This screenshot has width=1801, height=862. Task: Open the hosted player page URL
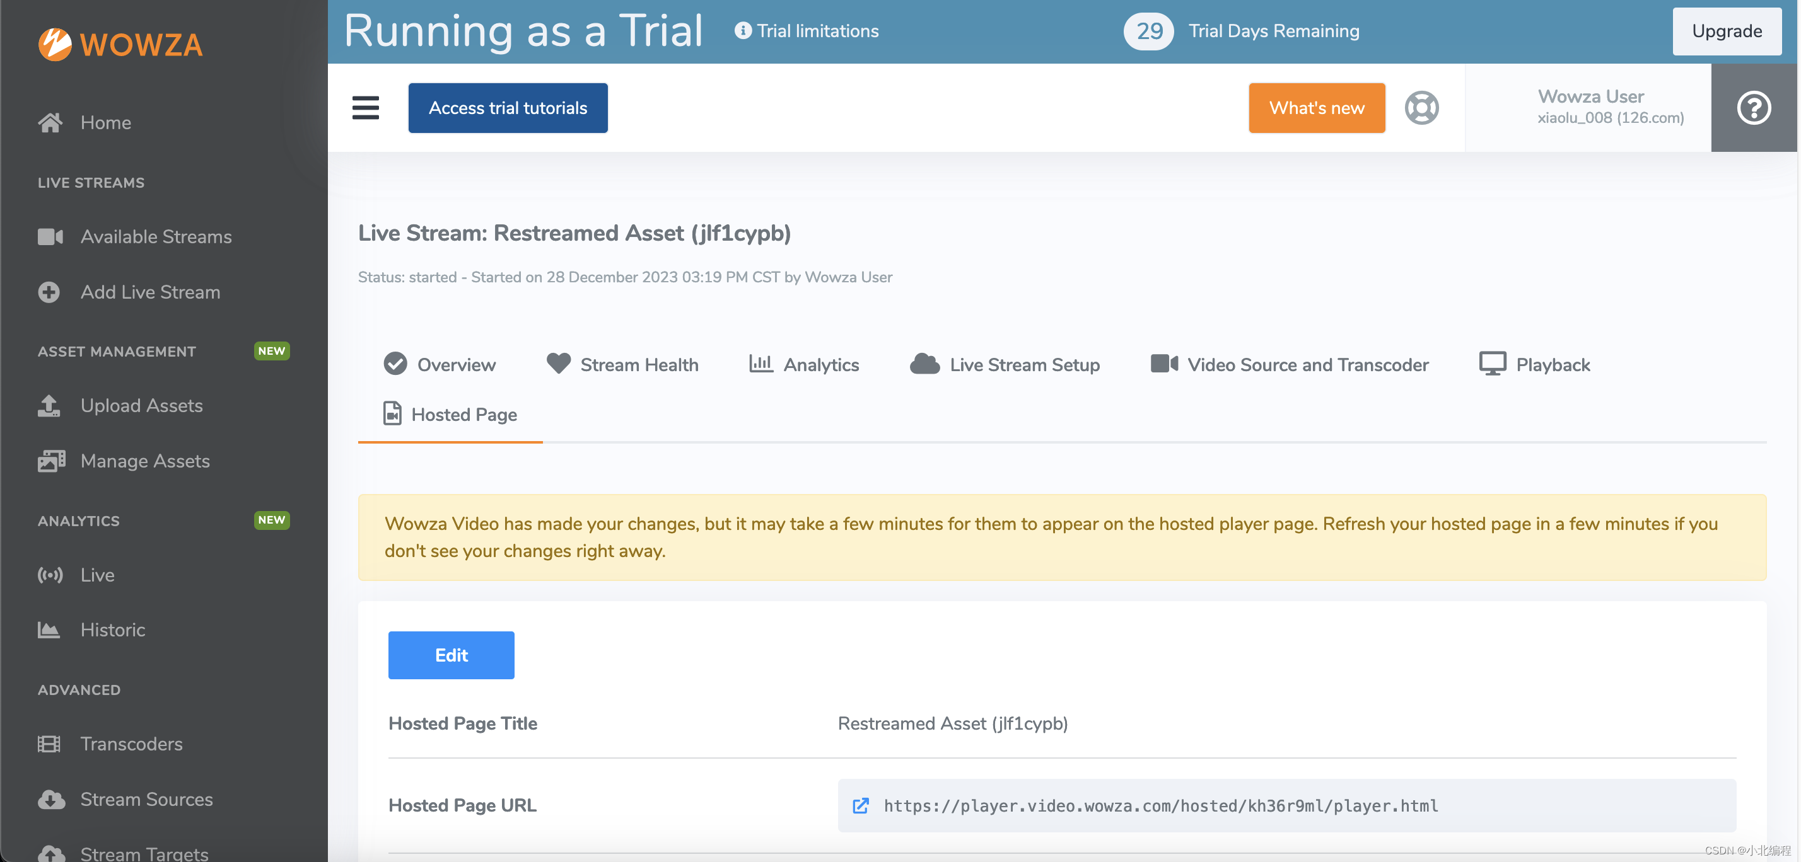[1160, 805]
